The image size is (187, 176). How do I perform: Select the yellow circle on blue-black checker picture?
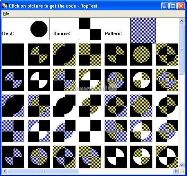(x=141, y=106)
